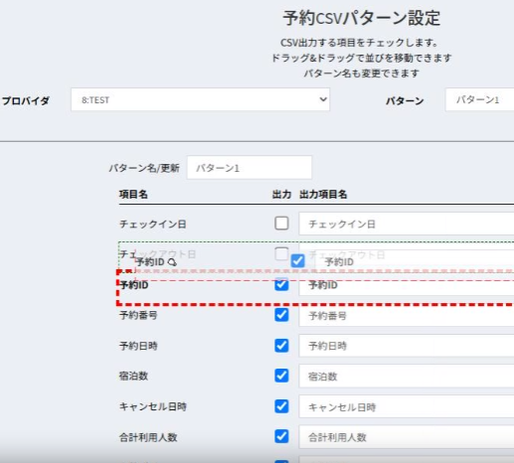Uncheck the 合計利用人数 output checkbox
This screenshot has height=463, width=514.
click(281, 436)
